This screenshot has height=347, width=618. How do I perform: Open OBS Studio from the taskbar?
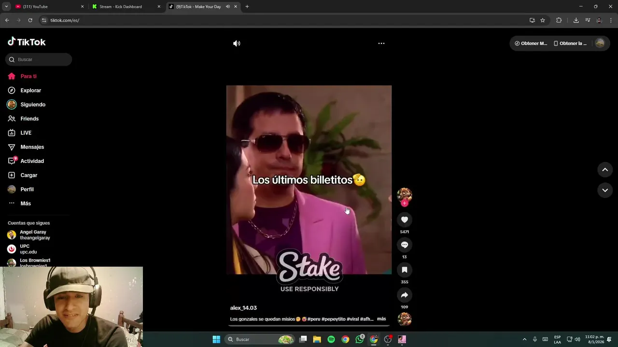pyautogui.click(x=388, y=339)
